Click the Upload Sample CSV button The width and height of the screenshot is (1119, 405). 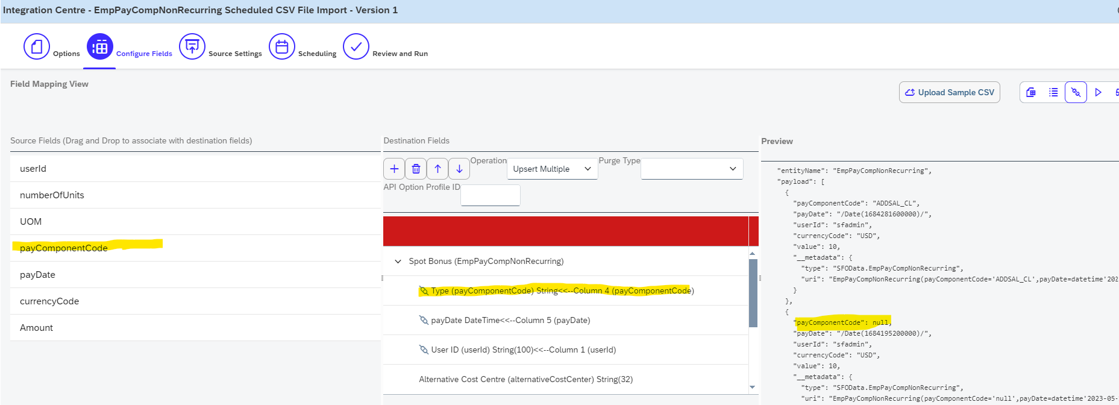point(950,92)
